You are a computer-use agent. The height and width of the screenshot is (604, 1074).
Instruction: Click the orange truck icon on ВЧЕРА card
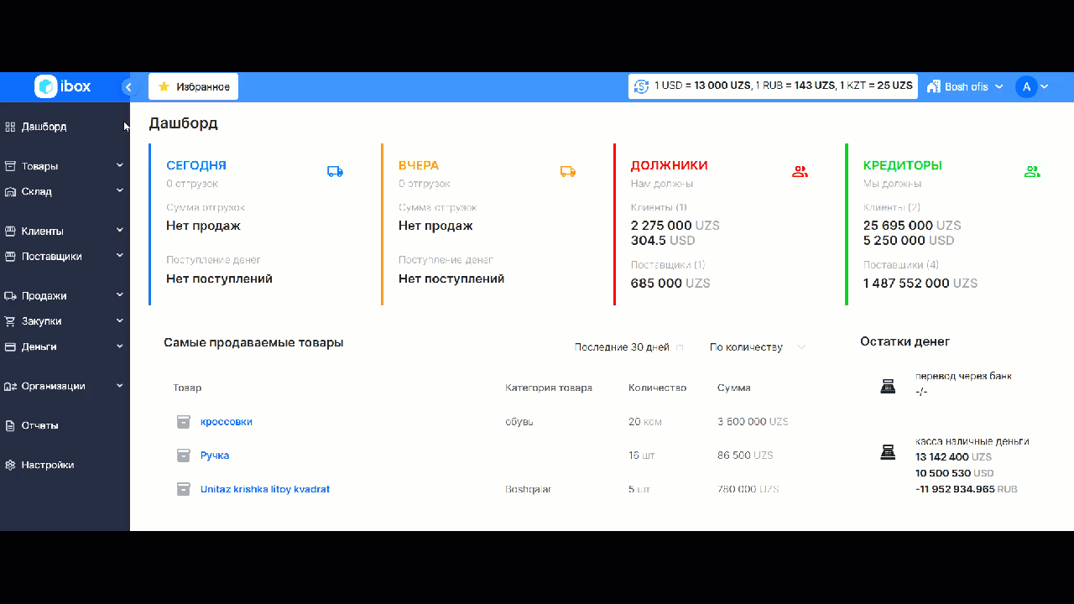coord(568,170)
